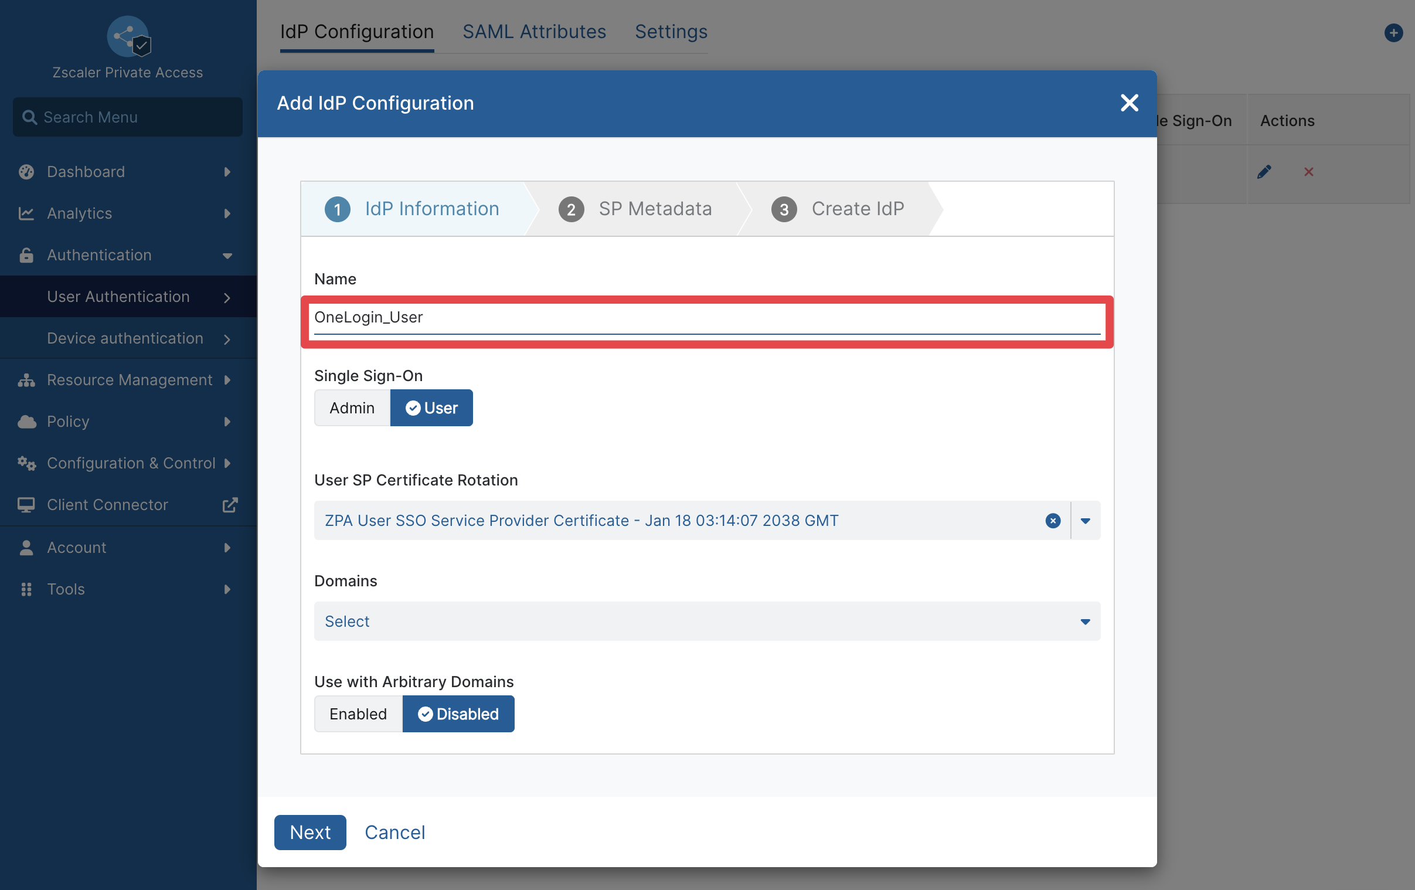Image resolution: width=1415 pixels, height=890 pixels.
Task: Click the pencil edit icon under Actions
Action: (1264, 172)
